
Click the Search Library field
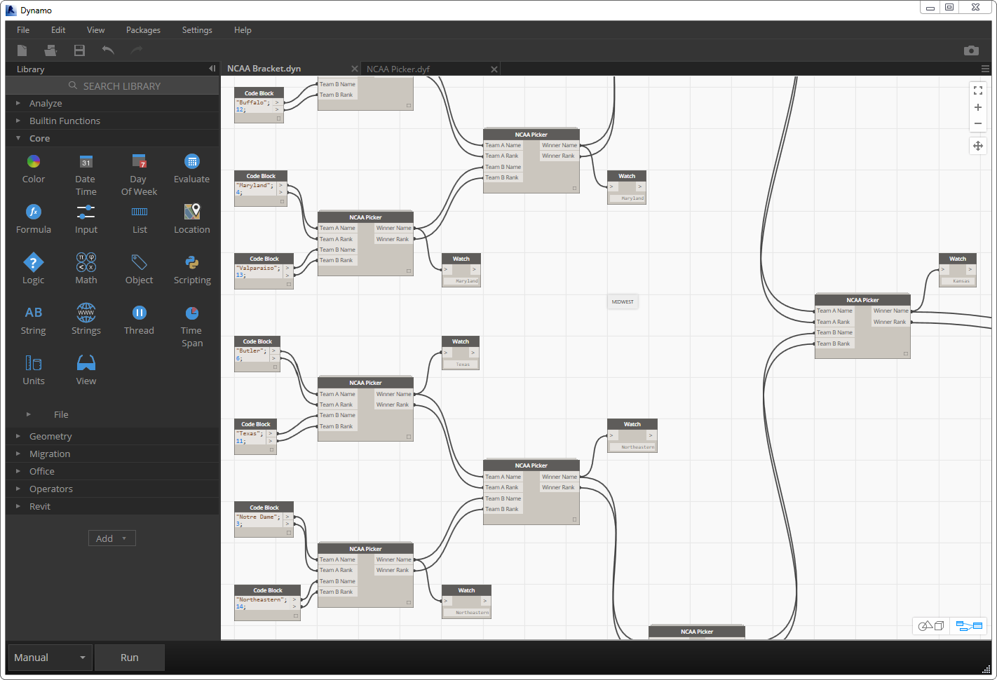click(112, 86)
